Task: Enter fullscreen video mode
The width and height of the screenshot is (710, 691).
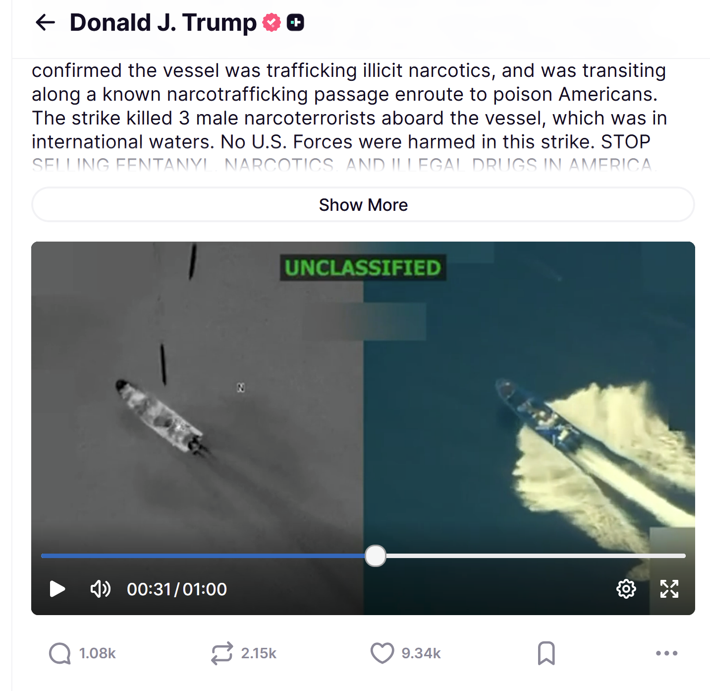Action: point(669,589)
